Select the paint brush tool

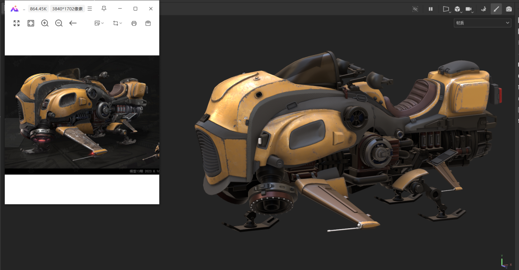[x=496, y=9]
